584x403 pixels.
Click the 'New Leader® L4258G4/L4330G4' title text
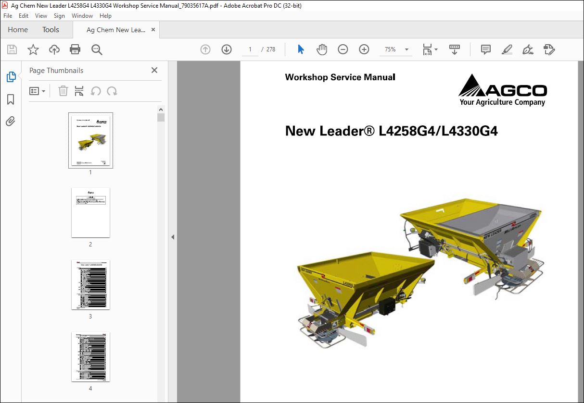pos(391,131)
